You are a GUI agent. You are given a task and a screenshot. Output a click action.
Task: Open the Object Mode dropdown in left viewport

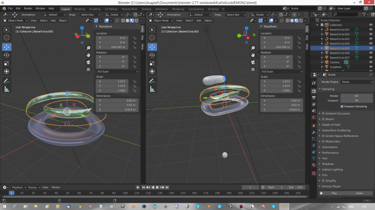click(14, 20)
